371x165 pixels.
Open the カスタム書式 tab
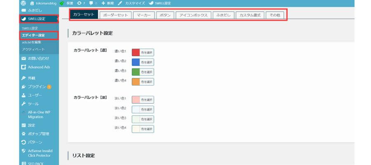[250, 15]
